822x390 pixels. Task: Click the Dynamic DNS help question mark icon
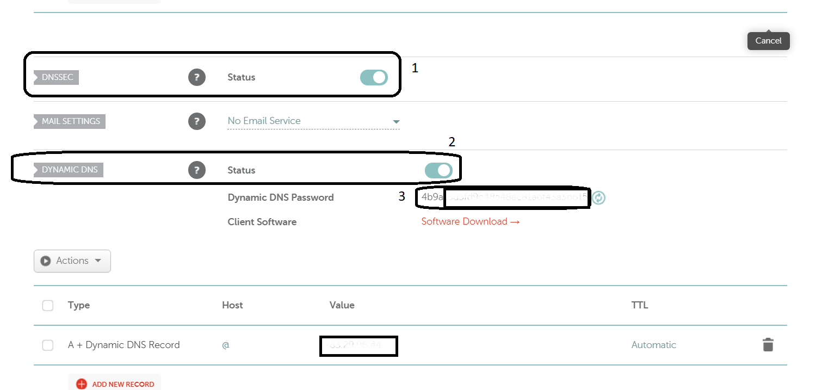point(197,170)
